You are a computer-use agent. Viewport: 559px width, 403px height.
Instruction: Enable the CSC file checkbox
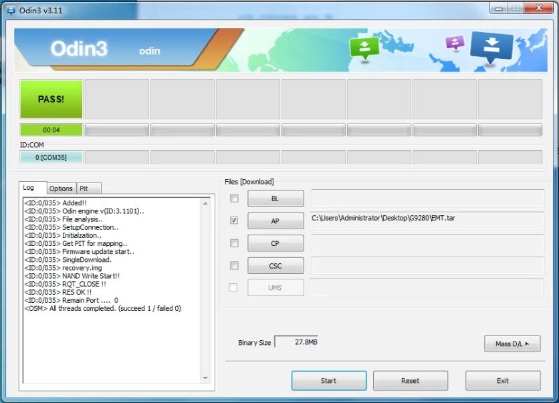(x=234, y=265)
